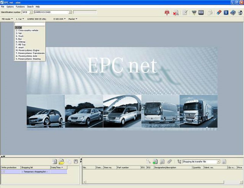Sort by the Shopping list column header
The height and width of the screenshot is (188, 244).
[35, 168]
